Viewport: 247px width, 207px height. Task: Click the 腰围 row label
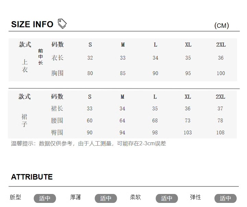click(x=57, y=121)
